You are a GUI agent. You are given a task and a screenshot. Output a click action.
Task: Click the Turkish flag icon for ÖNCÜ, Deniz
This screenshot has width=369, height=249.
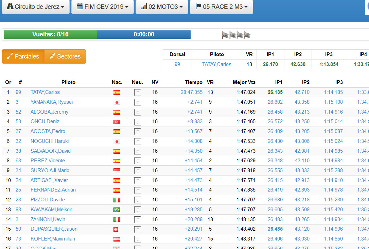[117, 122]
